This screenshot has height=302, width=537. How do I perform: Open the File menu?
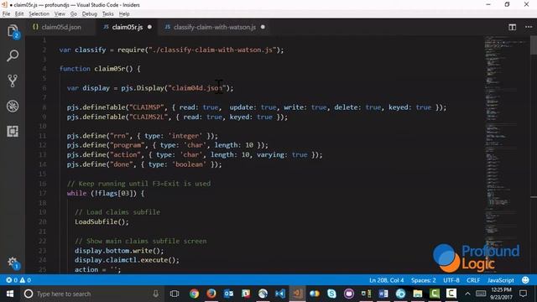tap(6, 14)
